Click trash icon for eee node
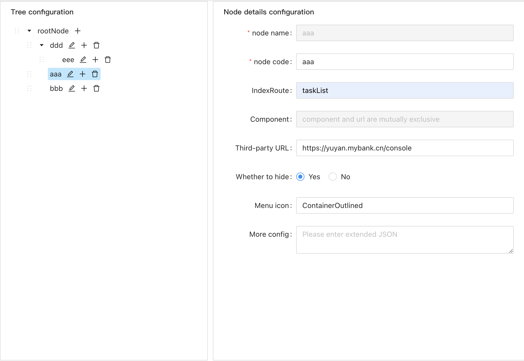Screen dimensions: 524x361 (108, 60)
